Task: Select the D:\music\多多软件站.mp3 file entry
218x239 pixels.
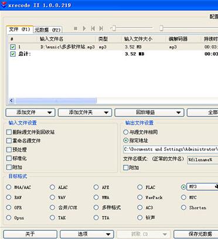Action: (x=67, y=47)
